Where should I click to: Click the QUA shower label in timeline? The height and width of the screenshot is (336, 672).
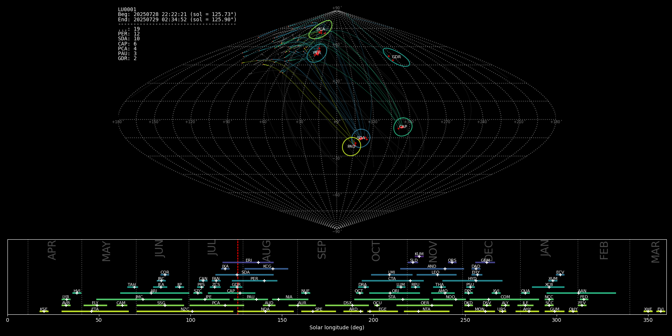(525, 291)
